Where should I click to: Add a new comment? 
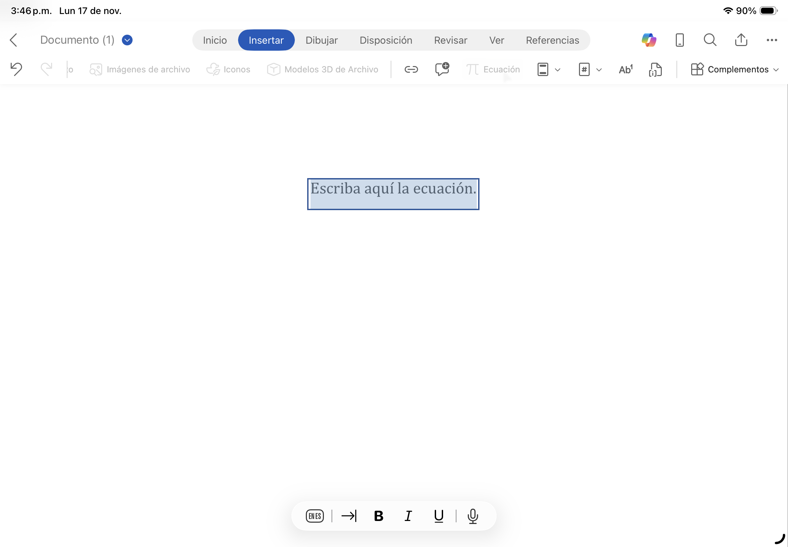pyautogui.click(x=441, y=69)
